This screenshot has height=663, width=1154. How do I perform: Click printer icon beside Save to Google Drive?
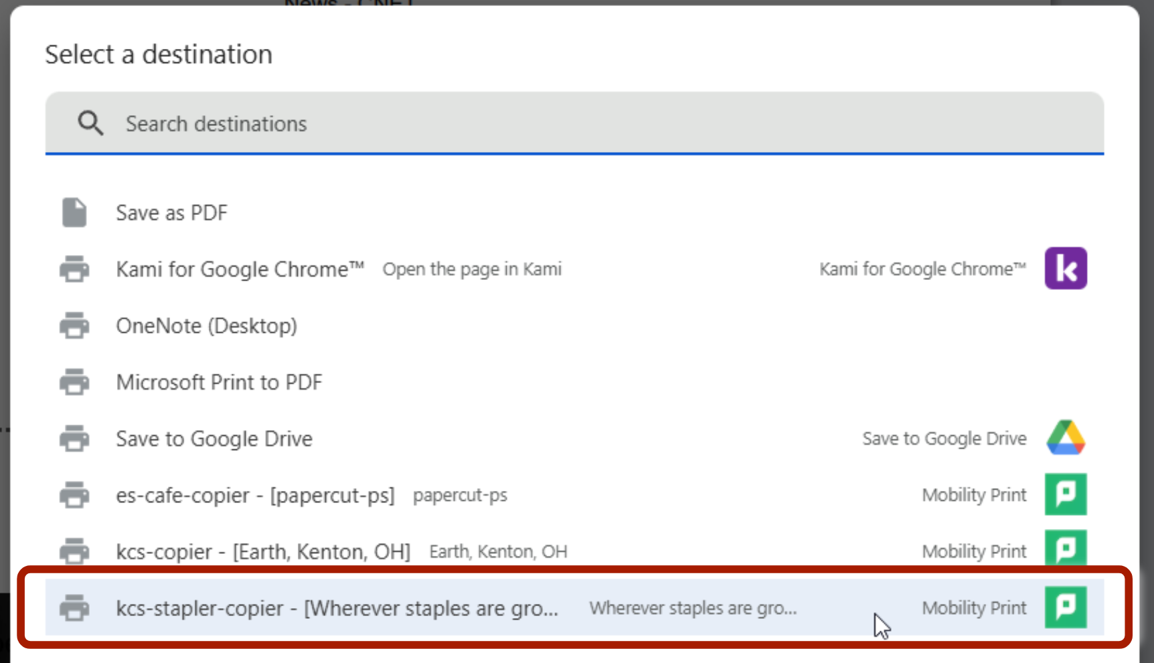[74, 439]
